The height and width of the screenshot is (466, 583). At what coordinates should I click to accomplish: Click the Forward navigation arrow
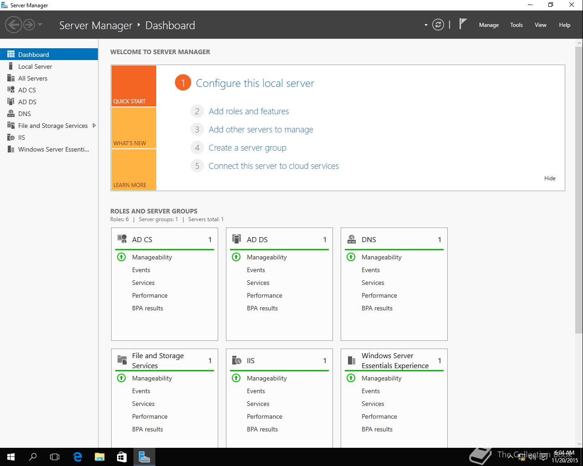[29, 25]
